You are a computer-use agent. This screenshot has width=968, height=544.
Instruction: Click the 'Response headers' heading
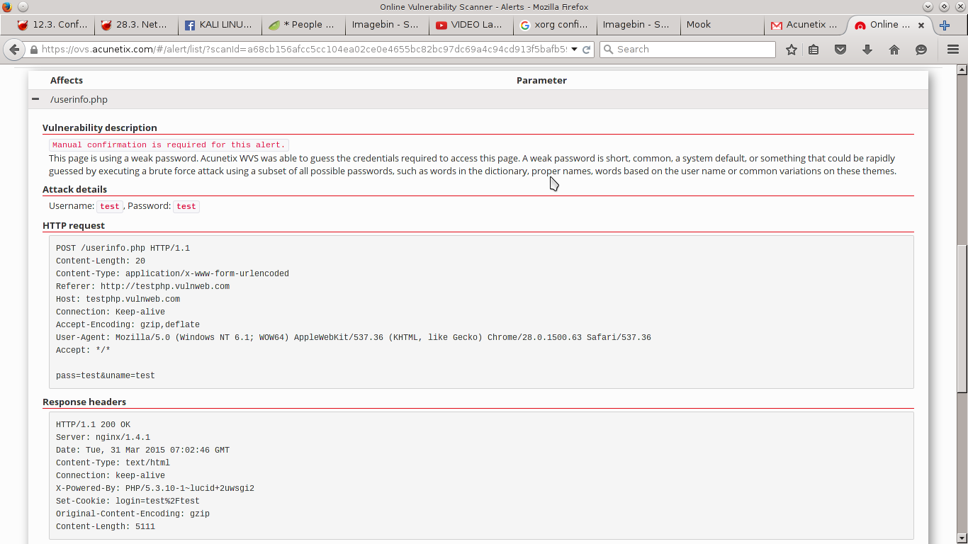[x=84, y=402]
